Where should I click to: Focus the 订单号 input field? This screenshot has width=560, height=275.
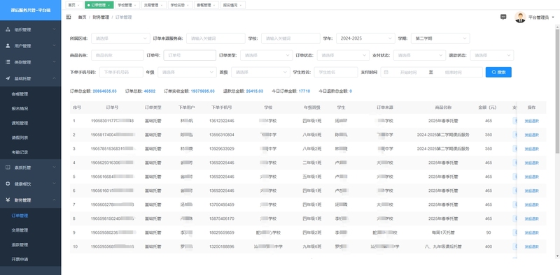pyautogui.click(x=190, y=55)
